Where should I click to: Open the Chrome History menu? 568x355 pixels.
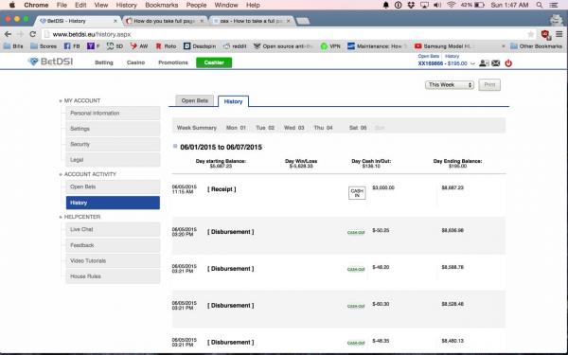[x=126, y=5]
